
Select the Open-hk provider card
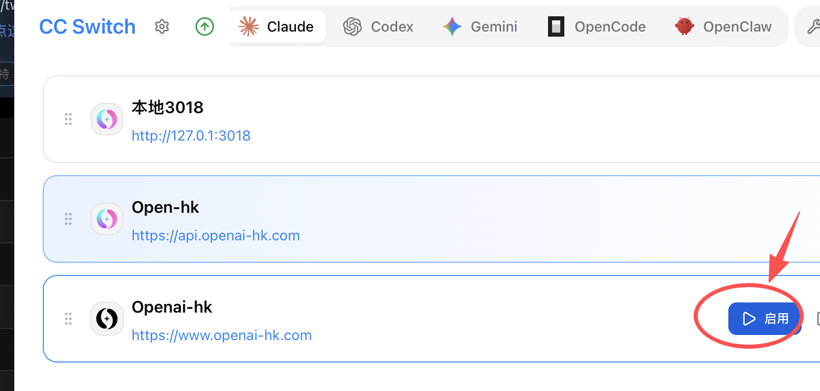coord(458,219)
